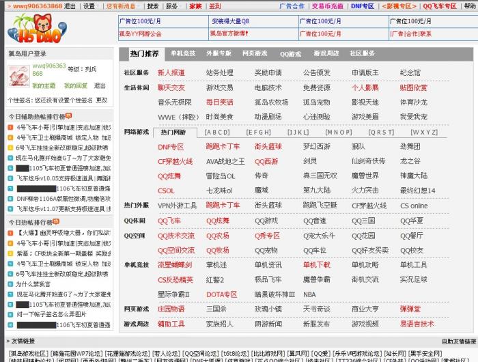This screenshot has width=478, height=362.
Task: Click rank badge beside 为什么禁我言 post
Action: pyautogui.click(x=10, y=284)
